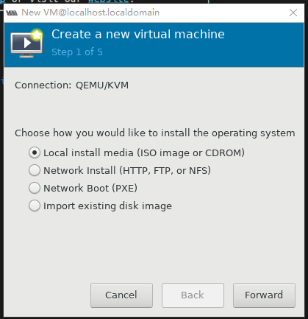Image resolution: width=308 pixels, height=319 pixels.
Task: Click the virt-manager logo in title bar
Action: pos(12,13)
